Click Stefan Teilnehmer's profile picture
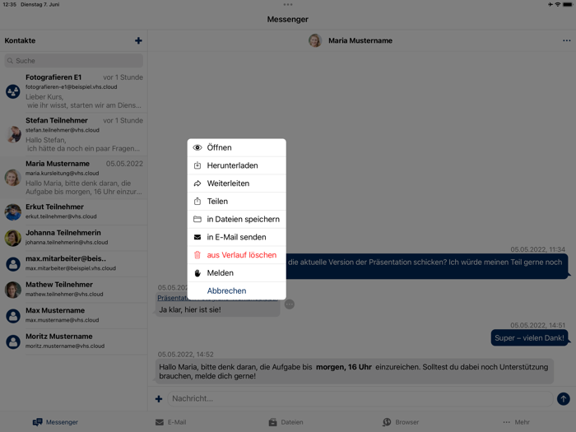Screen dimensions: 576x432 tap(14, 134)
